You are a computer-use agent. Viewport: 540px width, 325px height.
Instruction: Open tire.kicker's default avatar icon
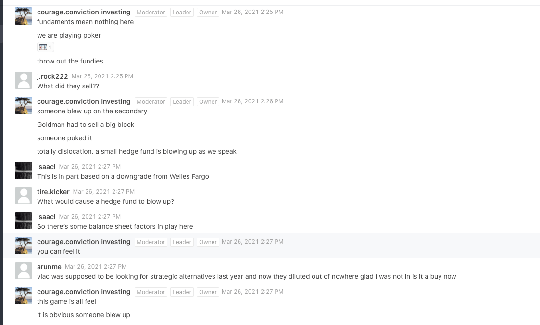point(24,196)
